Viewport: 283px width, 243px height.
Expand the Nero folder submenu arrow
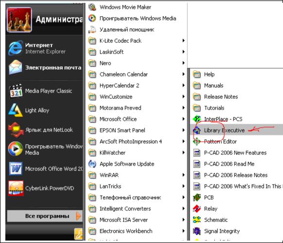point(183,63)
